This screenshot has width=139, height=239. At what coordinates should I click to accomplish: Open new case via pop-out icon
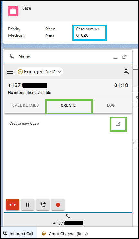coord(118,124)
